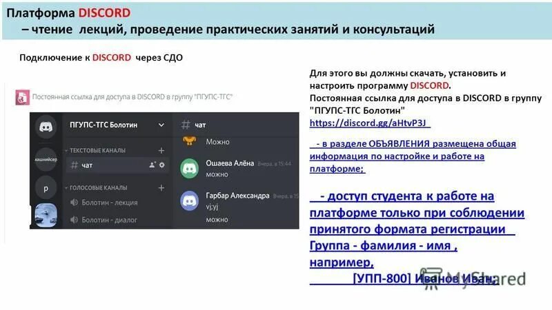This screenshot has width=552, height=310.
Task: Click pink file icon beside Постоянная ссылка
Action: [x=22, y=97]
